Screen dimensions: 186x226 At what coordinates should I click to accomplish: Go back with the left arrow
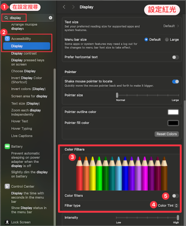pos(64,7)
